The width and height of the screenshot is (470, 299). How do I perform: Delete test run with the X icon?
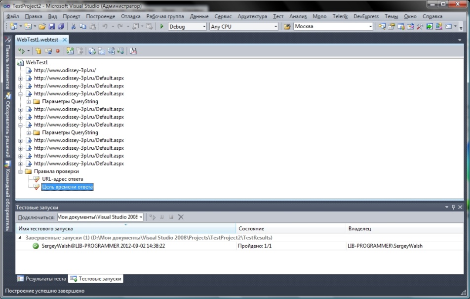pyautogui.click(x=181, y=217)
